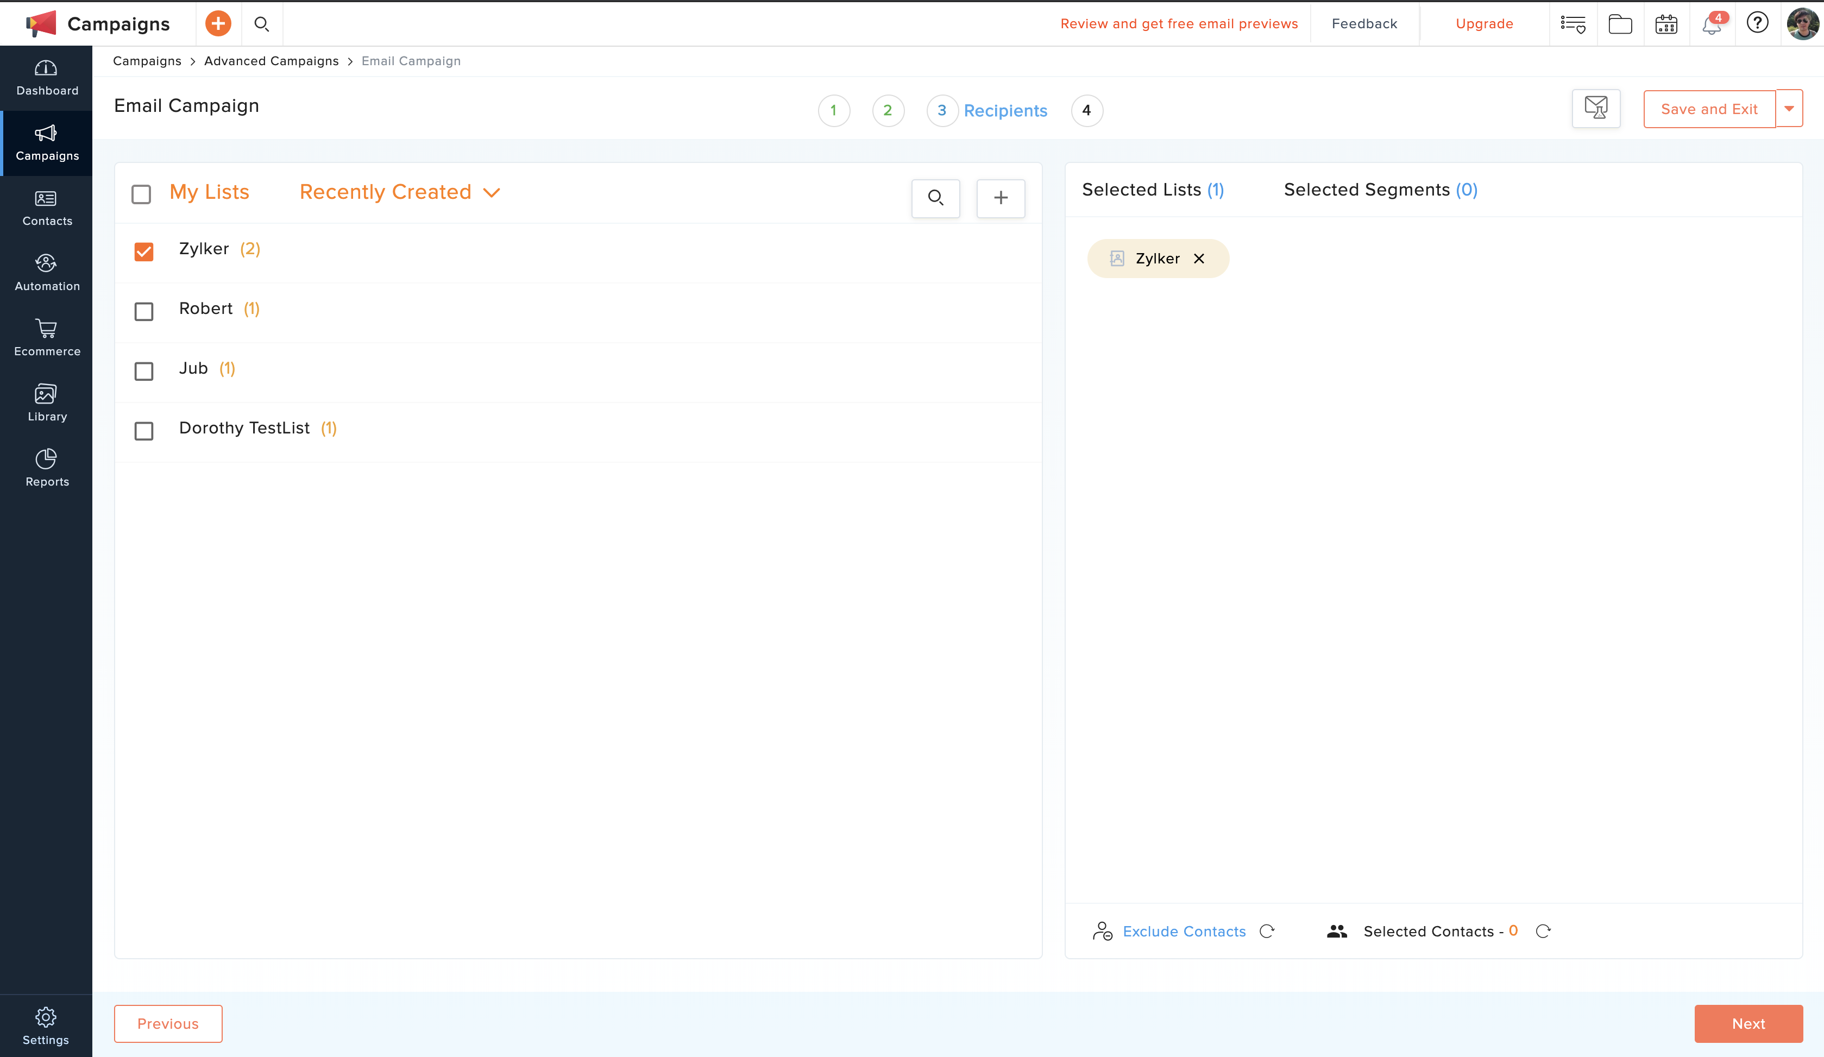The width and height of the screenshot is (1824, 1057).
Task: Expand the Recently Created sort dropdown
Action: [400, 192]
